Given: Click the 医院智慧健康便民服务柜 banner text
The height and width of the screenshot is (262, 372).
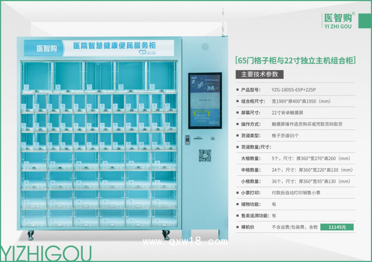Looking at the screenshot, I should pos(114,45).
